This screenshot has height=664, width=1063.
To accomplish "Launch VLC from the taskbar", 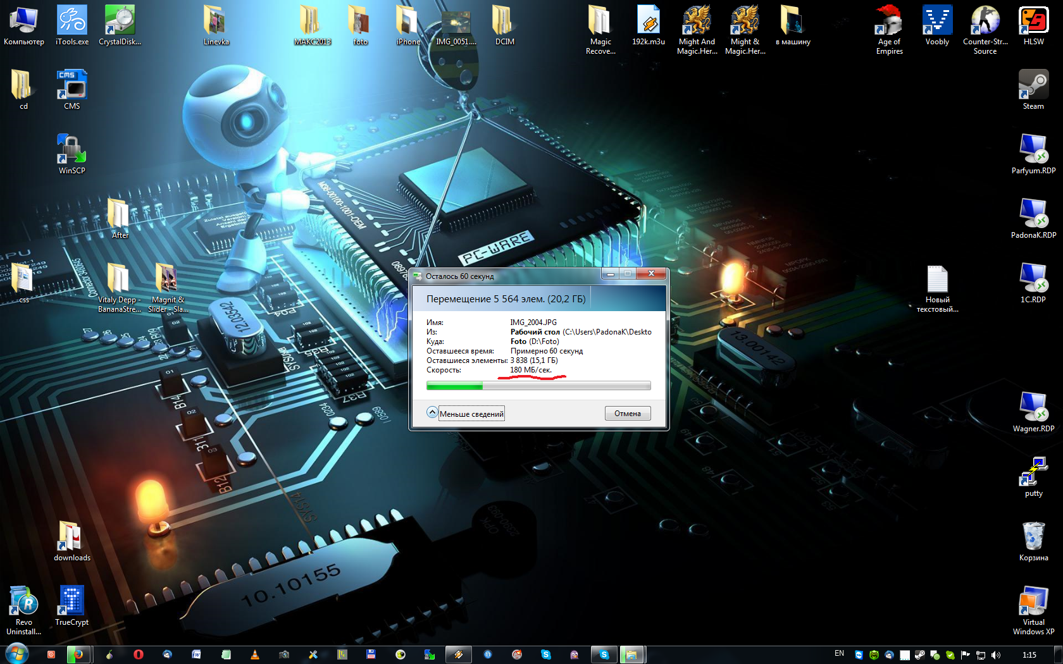I will tap(255, 655).
